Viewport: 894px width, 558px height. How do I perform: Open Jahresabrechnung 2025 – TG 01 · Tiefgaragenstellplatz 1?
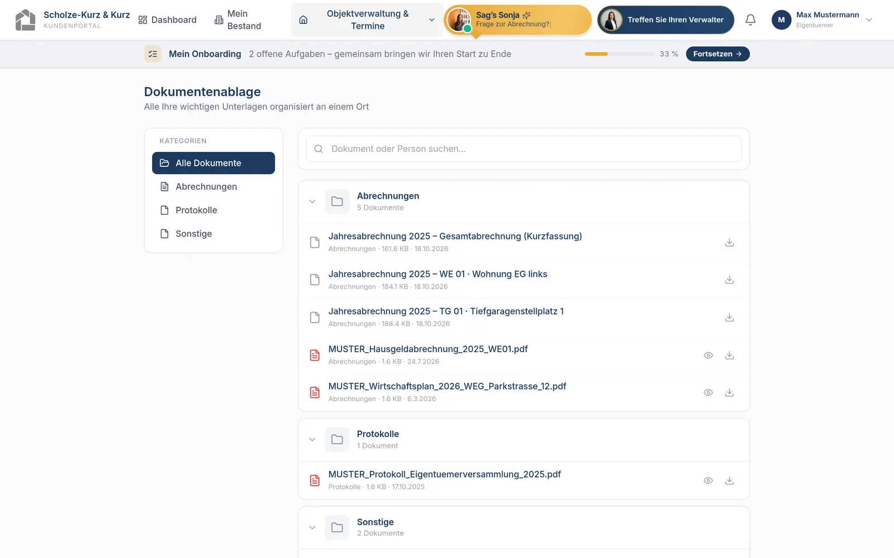446,311
